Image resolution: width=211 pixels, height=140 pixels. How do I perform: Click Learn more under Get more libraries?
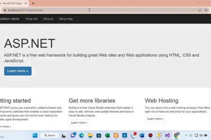click(79, 122)
